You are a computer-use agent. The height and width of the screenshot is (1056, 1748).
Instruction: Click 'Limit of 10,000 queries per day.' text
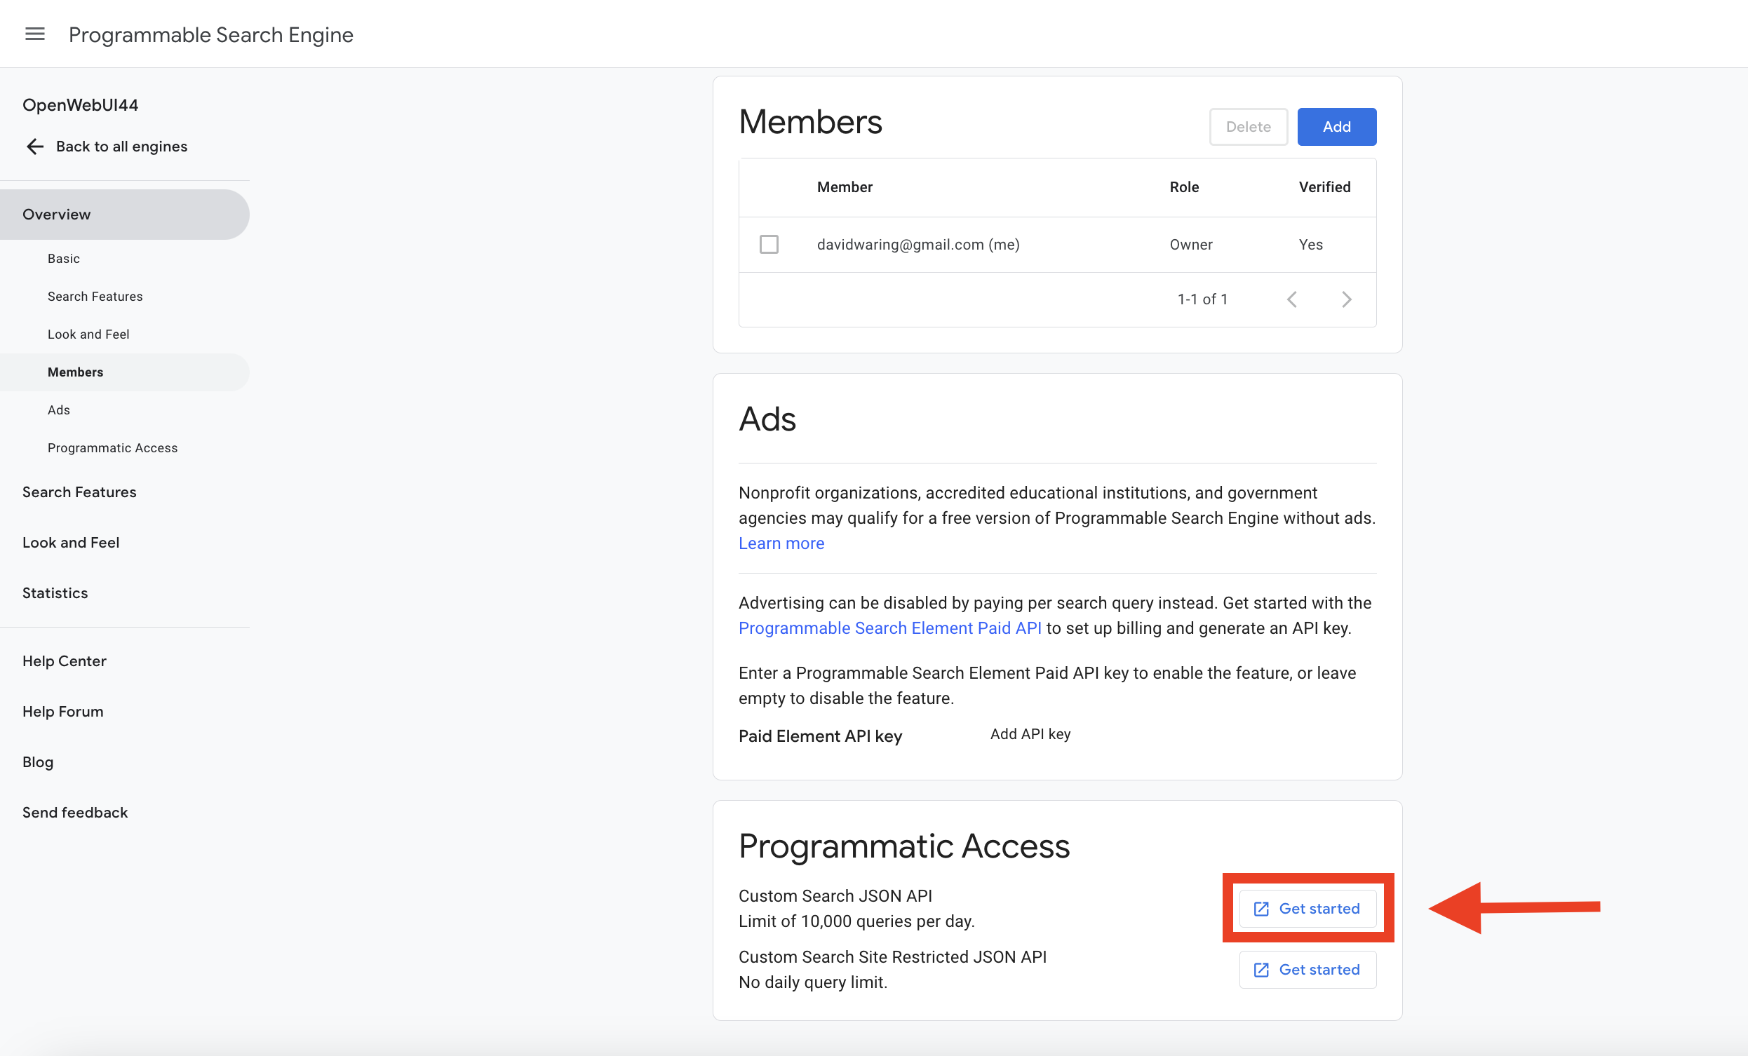coord(856,921)
